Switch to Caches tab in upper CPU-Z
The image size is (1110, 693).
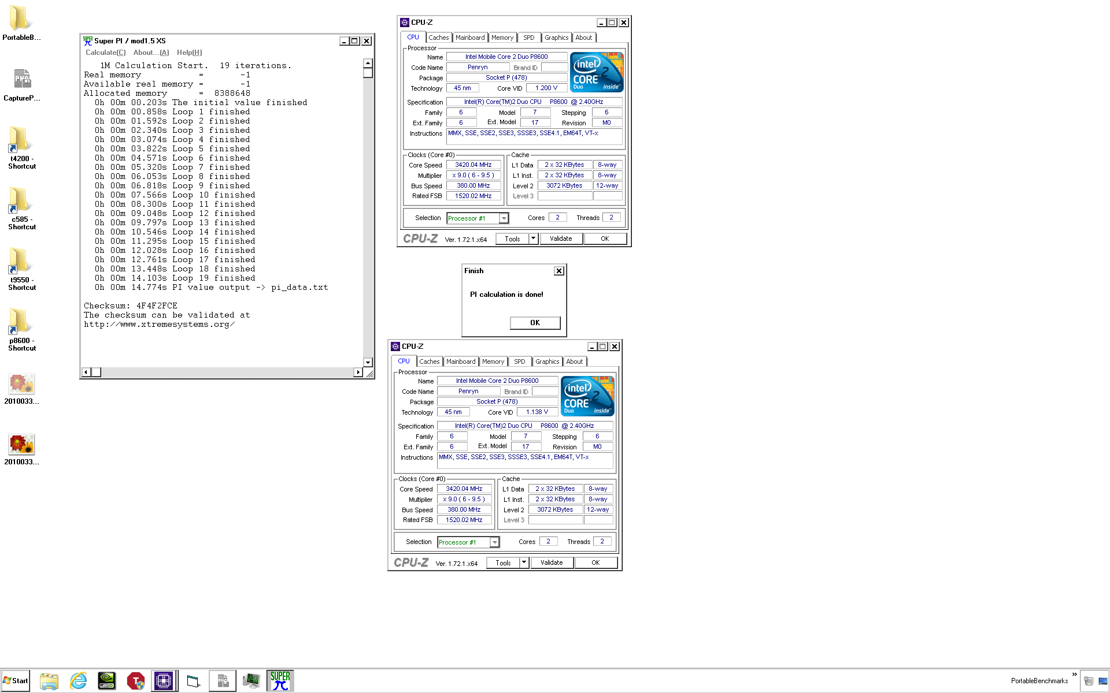(x=438, y=38)
